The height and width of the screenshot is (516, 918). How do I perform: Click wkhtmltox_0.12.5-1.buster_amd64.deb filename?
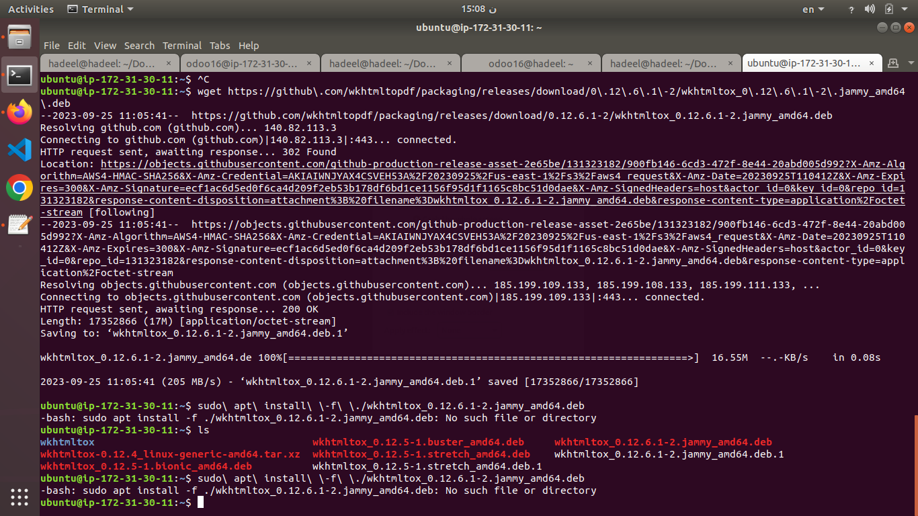[x=418, y=442]
